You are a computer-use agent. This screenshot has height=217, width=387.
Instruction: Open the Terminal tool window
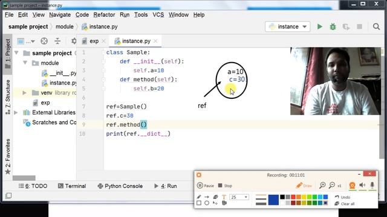(72, 186)
